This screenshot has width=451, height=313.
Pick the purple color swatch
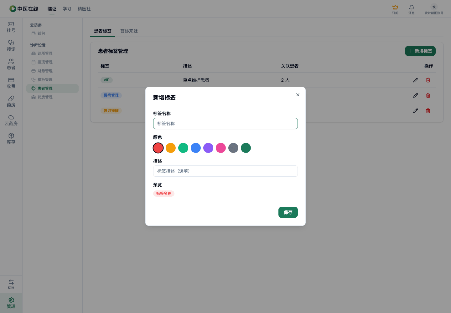tap(208, 148)
